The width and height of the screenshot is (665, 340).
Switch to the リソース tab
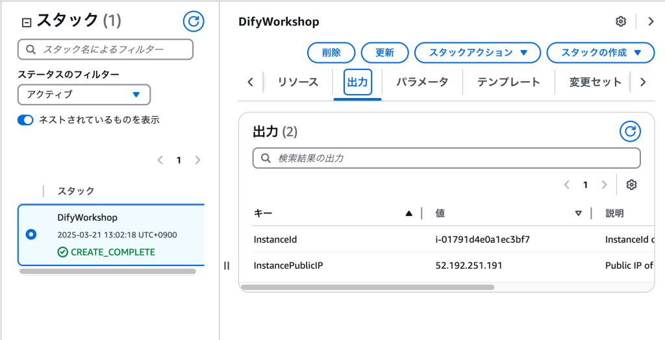pyautogui.click(x=297, y=82)
